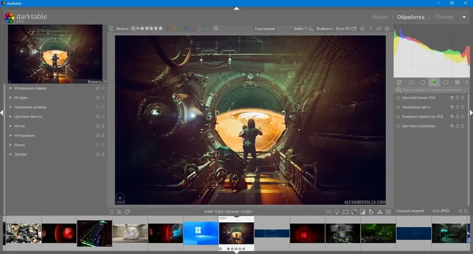Click the search magnifier in filter bar
Screen dimensions: 473x254
(216, 28)
